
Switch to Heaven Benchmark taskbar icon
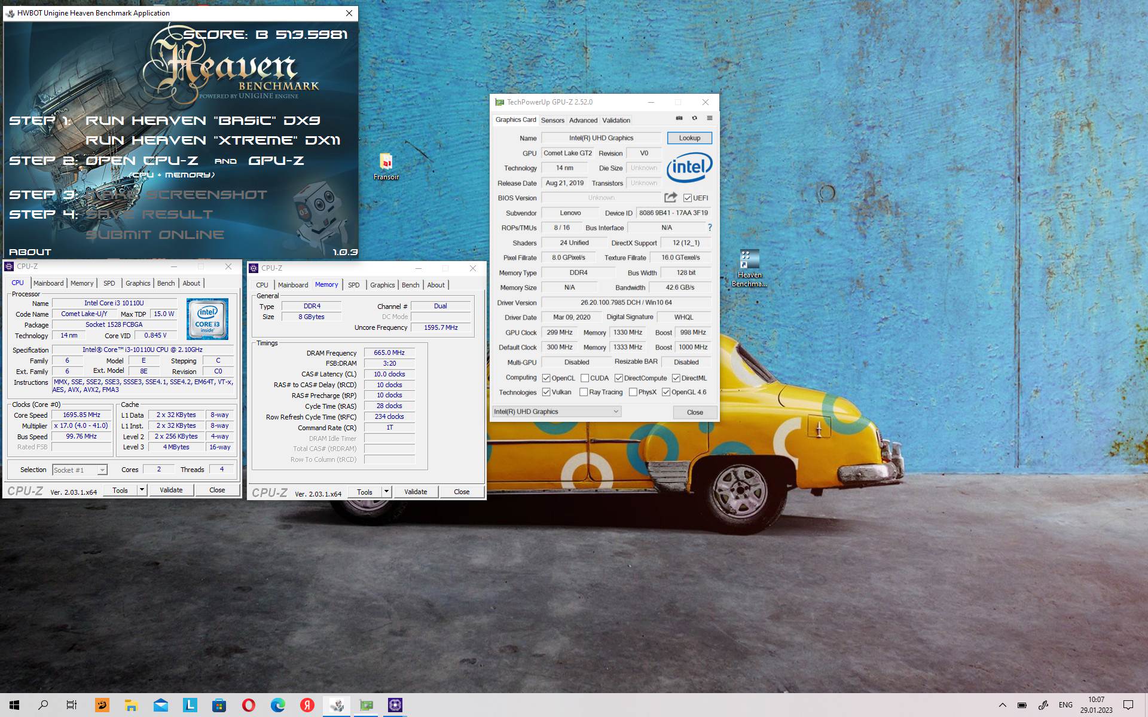[337, 705]
